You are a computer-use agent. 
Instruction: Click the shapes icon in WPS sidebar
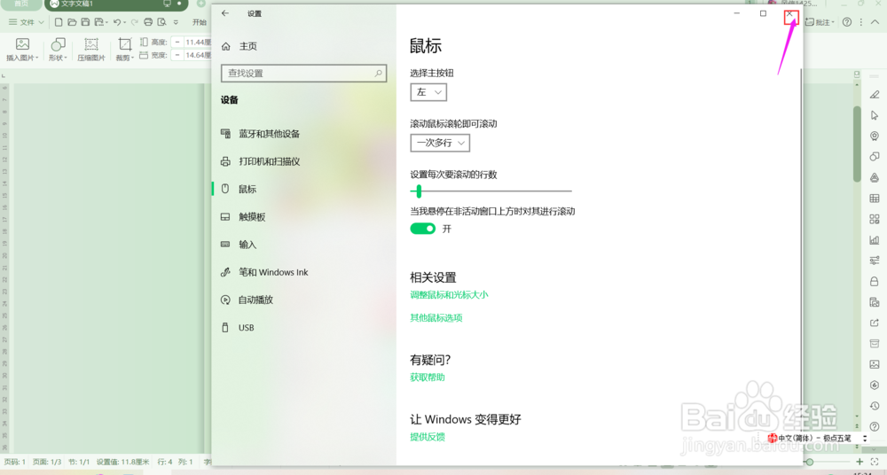[875, 157]
